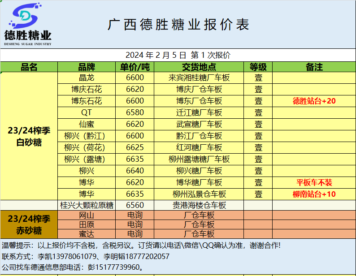
Task: Select the 交货地点 column header
Action: point(199,67)
